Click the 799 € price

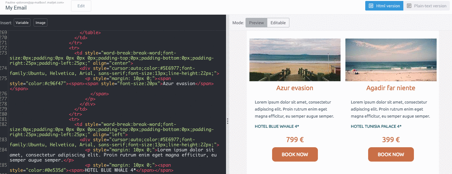[295, 140]
